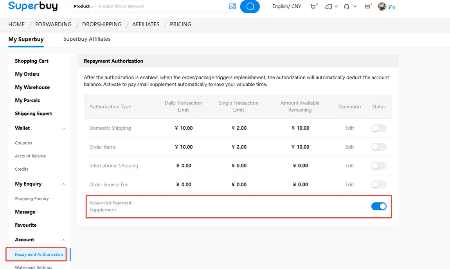This screenshot has height=269, width=450.
Task: Open Favourite in sidebar
Action: point(25,225)
